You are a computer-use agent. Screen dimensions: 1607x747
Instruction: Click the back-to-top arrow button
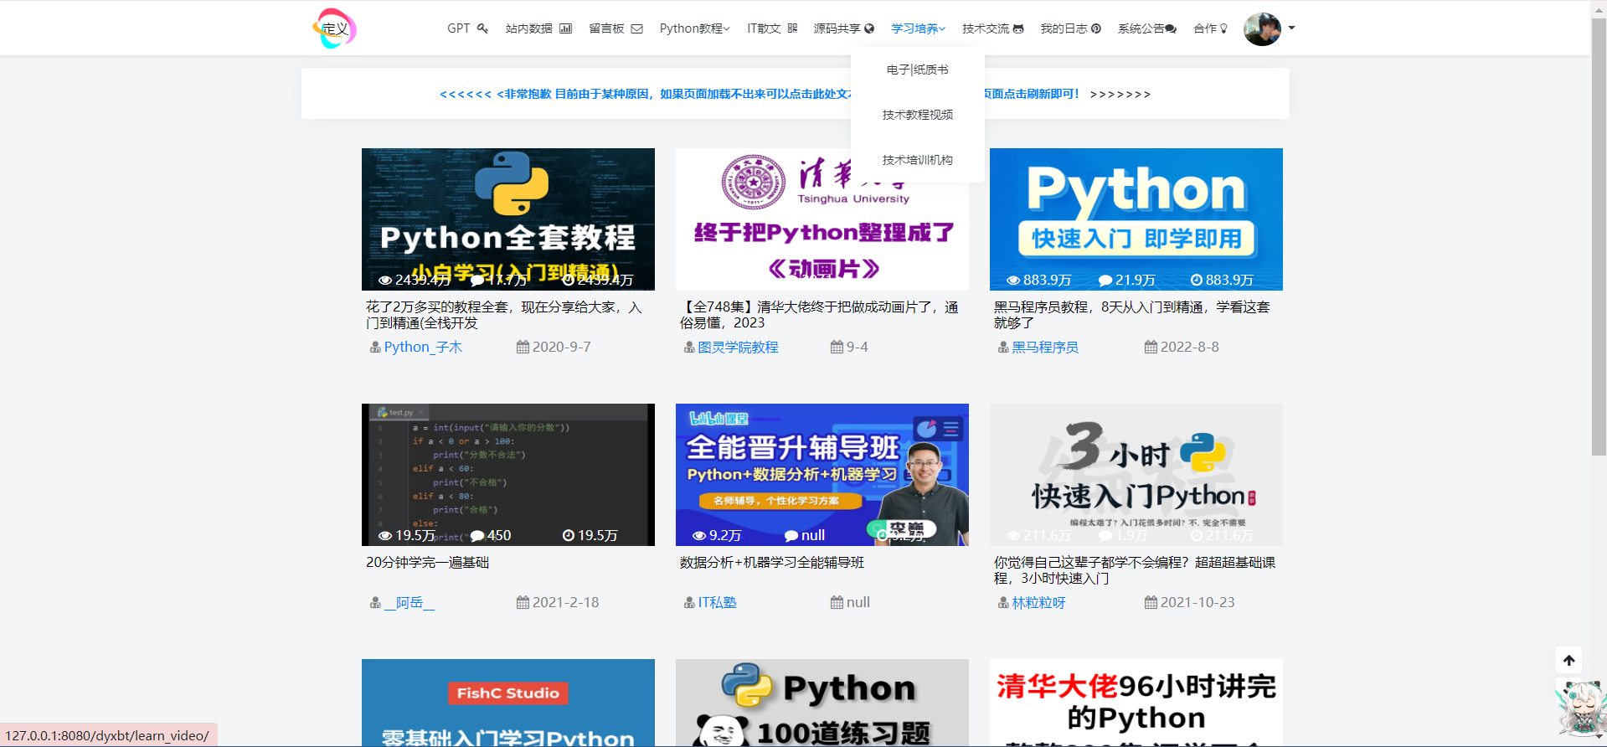[x=1569, y=660]
